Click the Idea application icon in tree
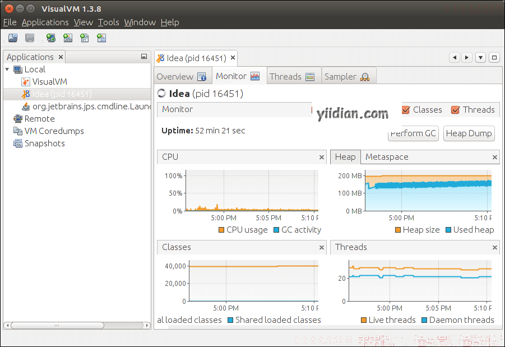Image resolution: width=505 pixels, height=347 pixels. click(26, 94)
